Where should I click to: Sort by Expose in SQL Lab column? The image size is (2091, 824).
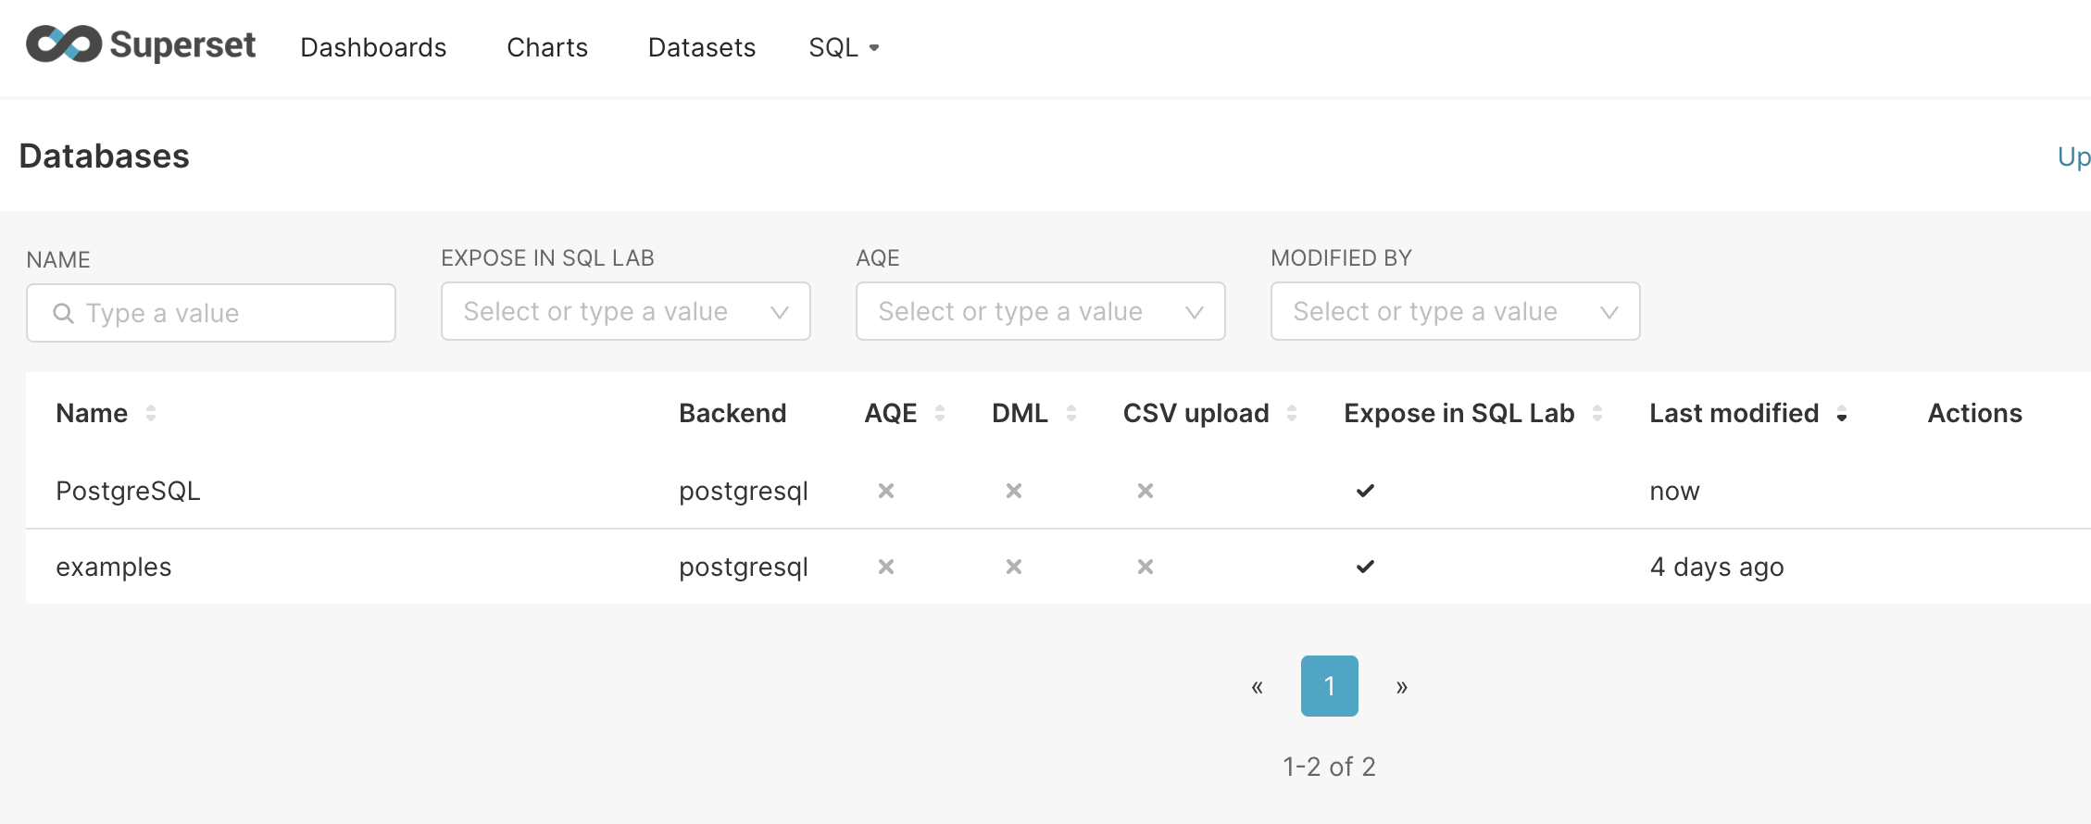tap(1598, 414)
